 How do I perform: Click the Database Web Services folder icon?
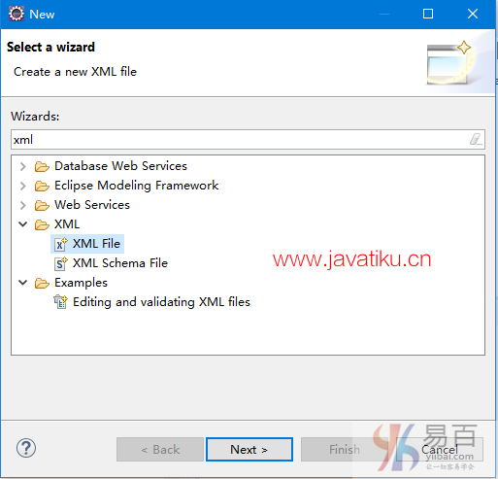point(42,166)
